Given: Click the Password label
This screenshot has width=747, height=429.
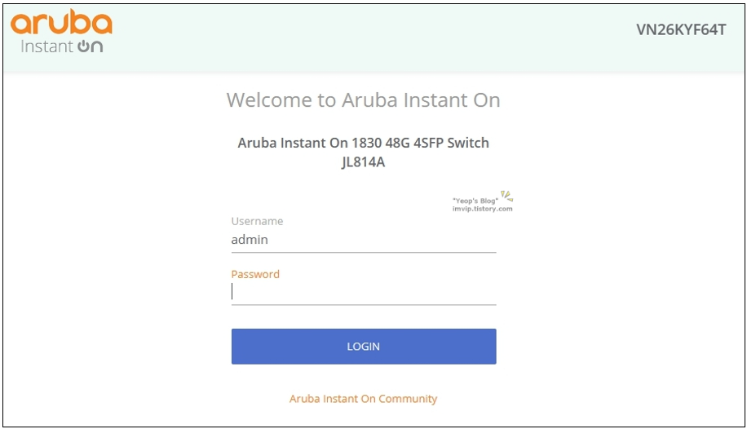Looking at the screenshot, I should 255,275.
